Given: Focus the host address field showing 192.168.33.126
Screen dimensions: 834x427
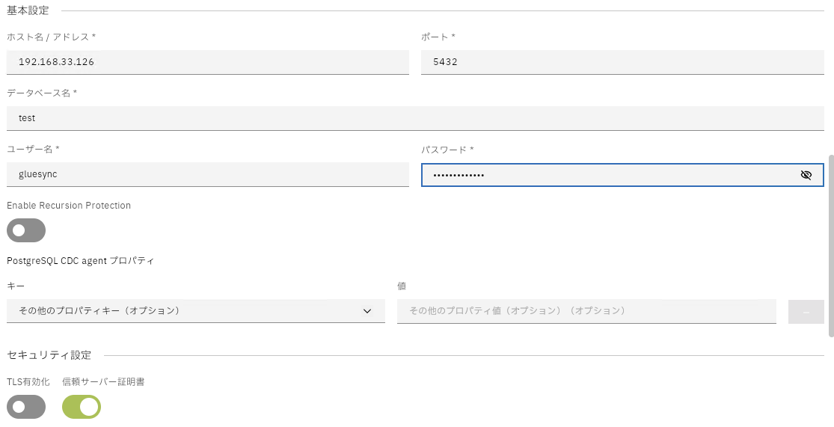Looking at the screenshot, I should (207, 62).
